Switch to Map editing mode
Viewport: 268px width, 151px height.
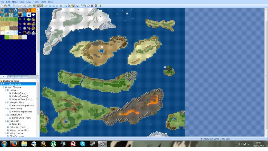point(34,6)
